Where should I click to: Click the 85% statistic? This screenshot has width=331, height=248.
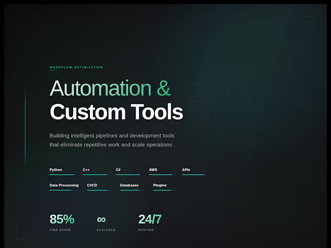(x=62, y=219)
